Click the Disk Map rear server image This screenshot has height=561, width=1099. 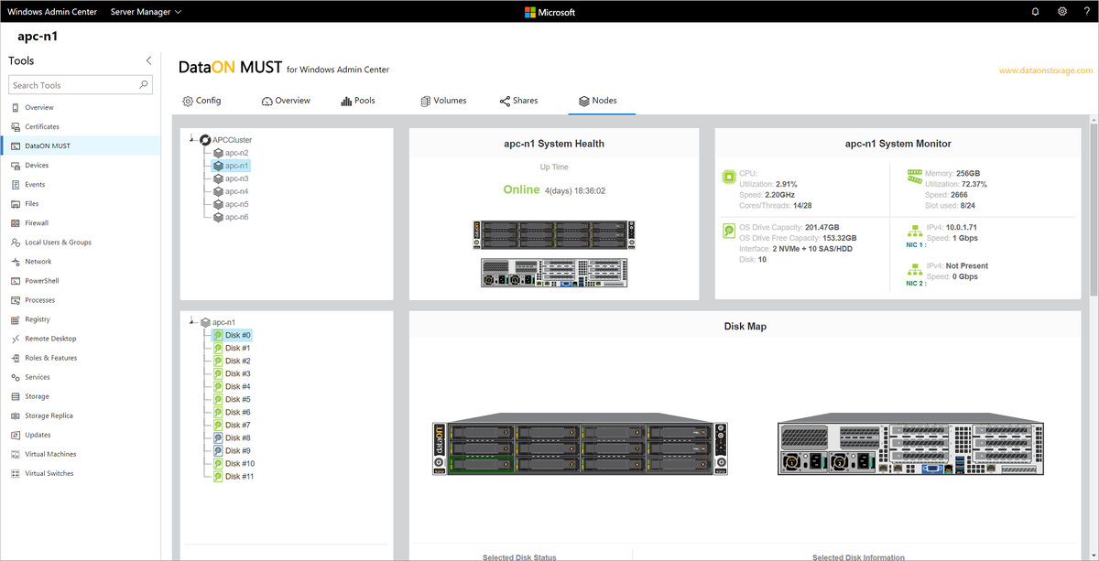(x=910, y=444)
